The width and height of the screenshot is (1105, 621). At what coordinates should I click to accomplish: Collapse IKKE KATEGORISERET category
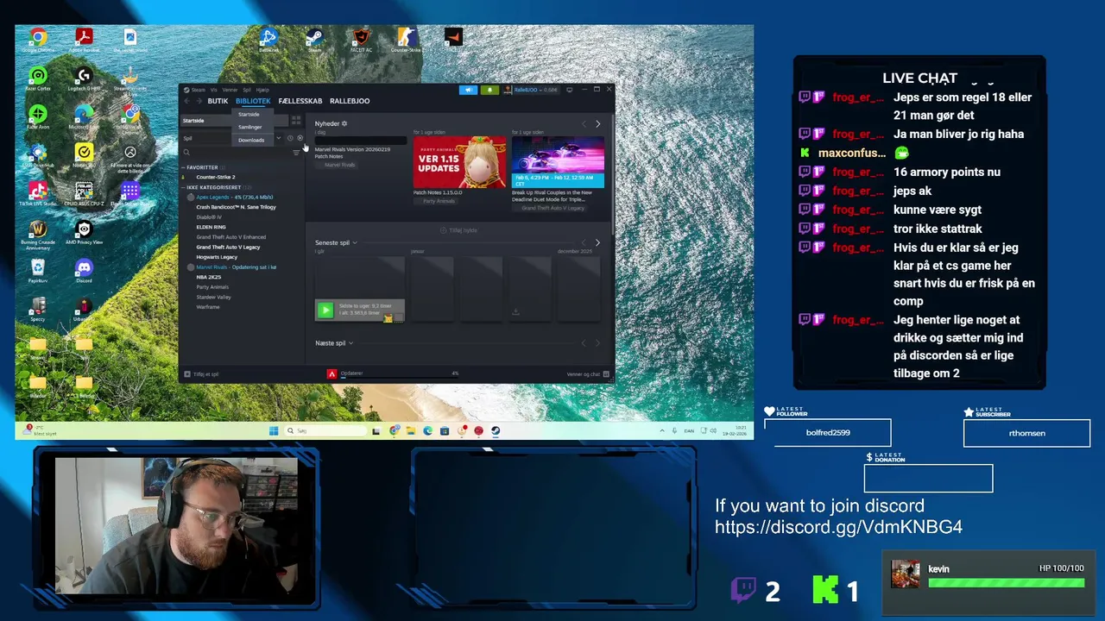click(x=184, y=187)
